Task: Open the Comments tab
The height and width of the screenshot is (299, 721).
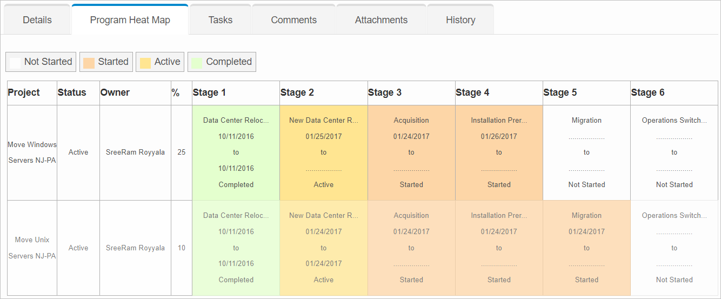Action: [293, 20]
